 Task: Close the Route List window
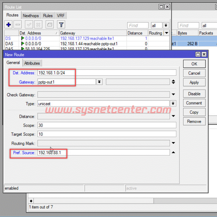(x=167, y=7)
